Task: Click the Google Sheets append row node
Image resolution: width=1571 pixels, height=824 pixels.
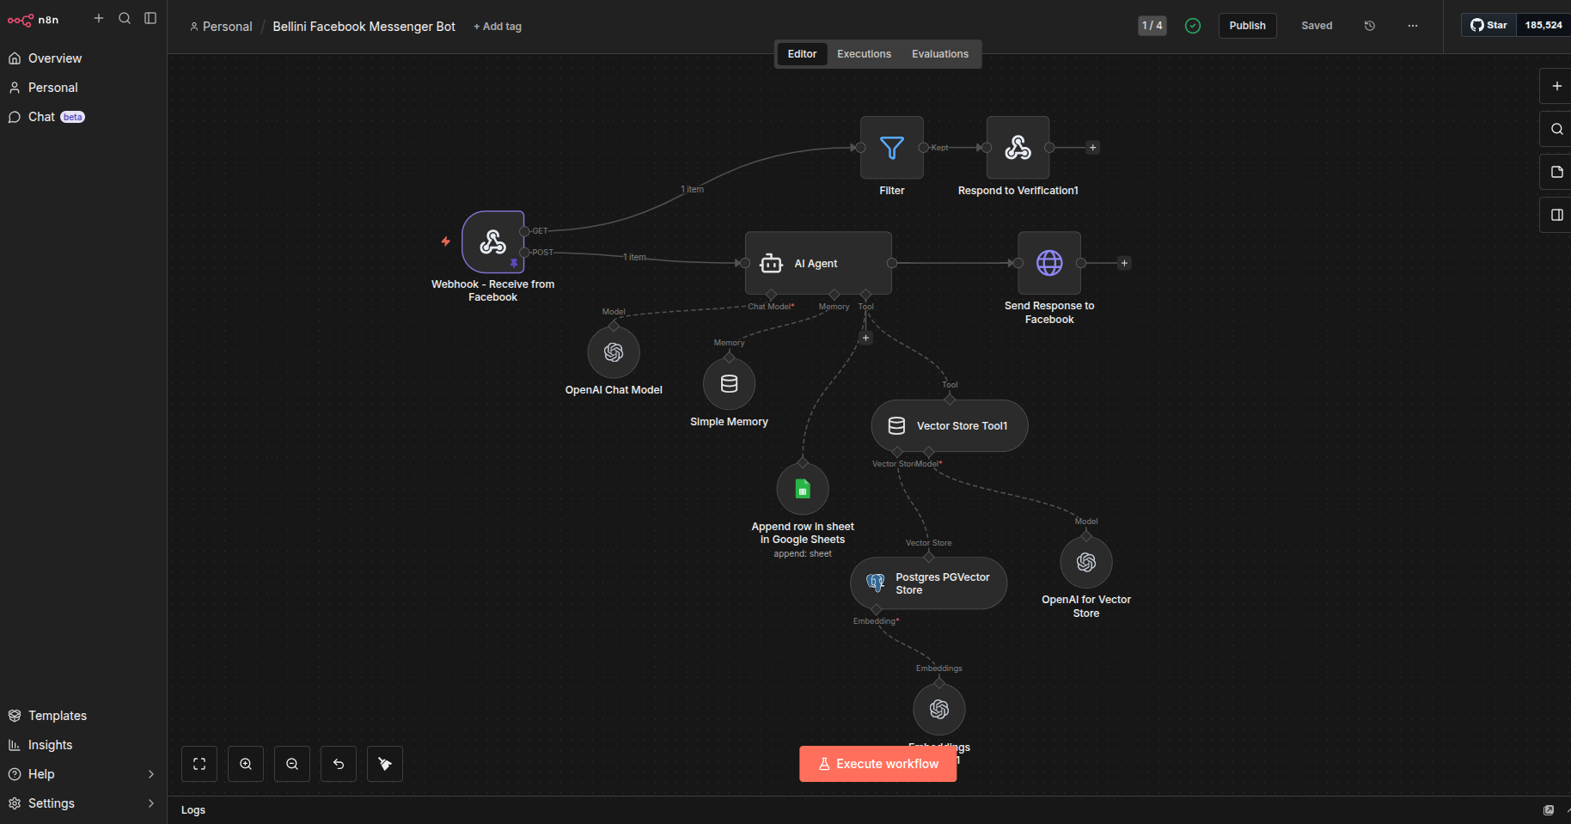Action: point(802,489)
